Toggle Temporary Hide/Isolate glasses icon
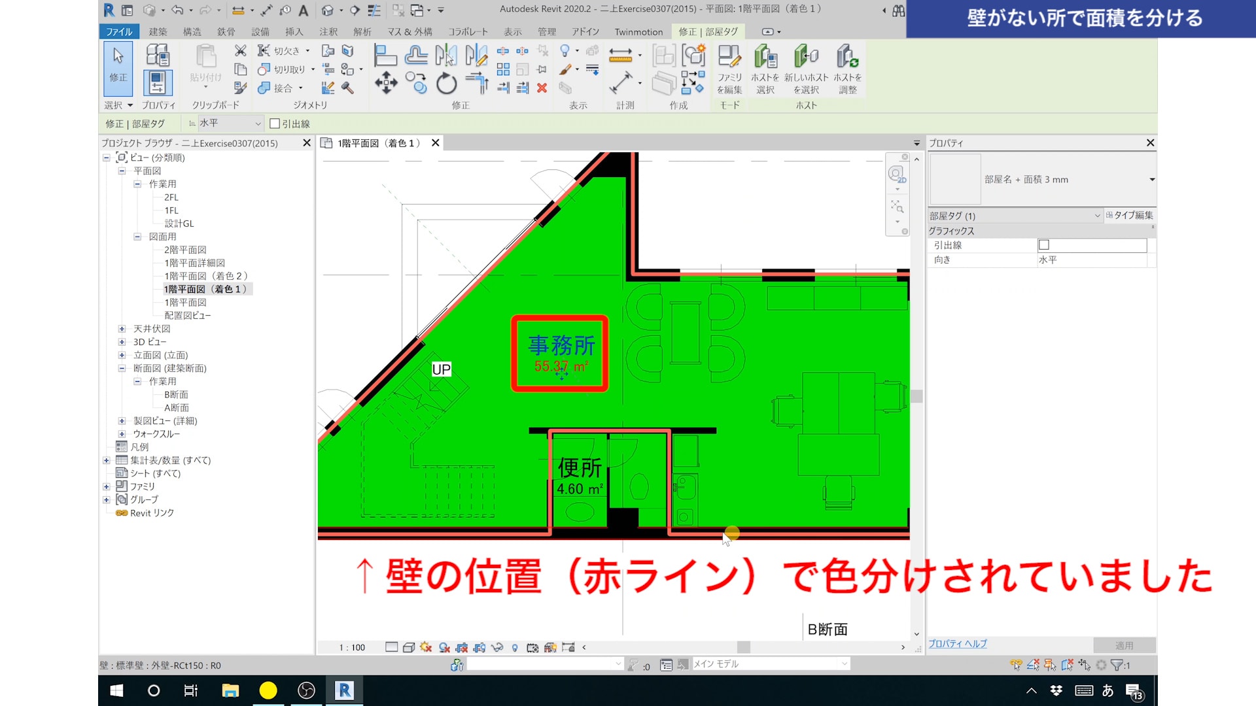The width and height of the screenshot is (1256, 706). [x=497, y=647]
